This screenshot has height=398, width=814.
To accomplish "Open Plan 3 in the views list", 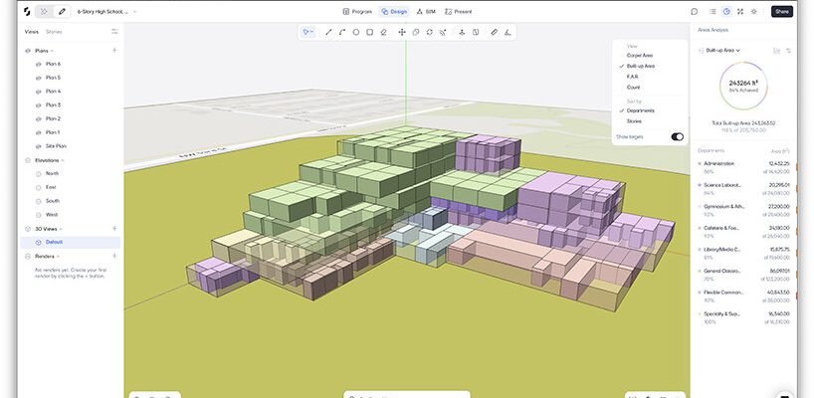I will tap(53, 104).
